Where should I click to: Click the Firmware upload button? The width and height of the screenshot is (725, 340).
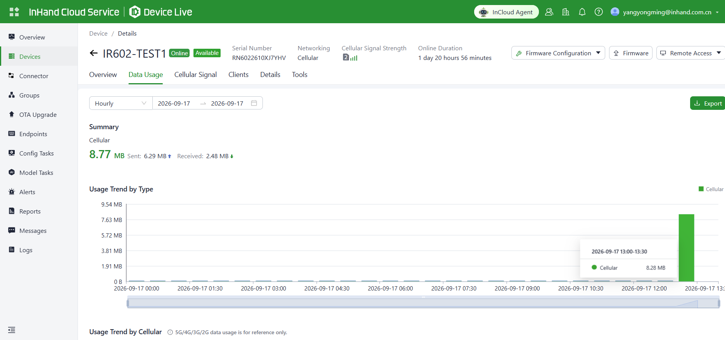click(631, 53)
